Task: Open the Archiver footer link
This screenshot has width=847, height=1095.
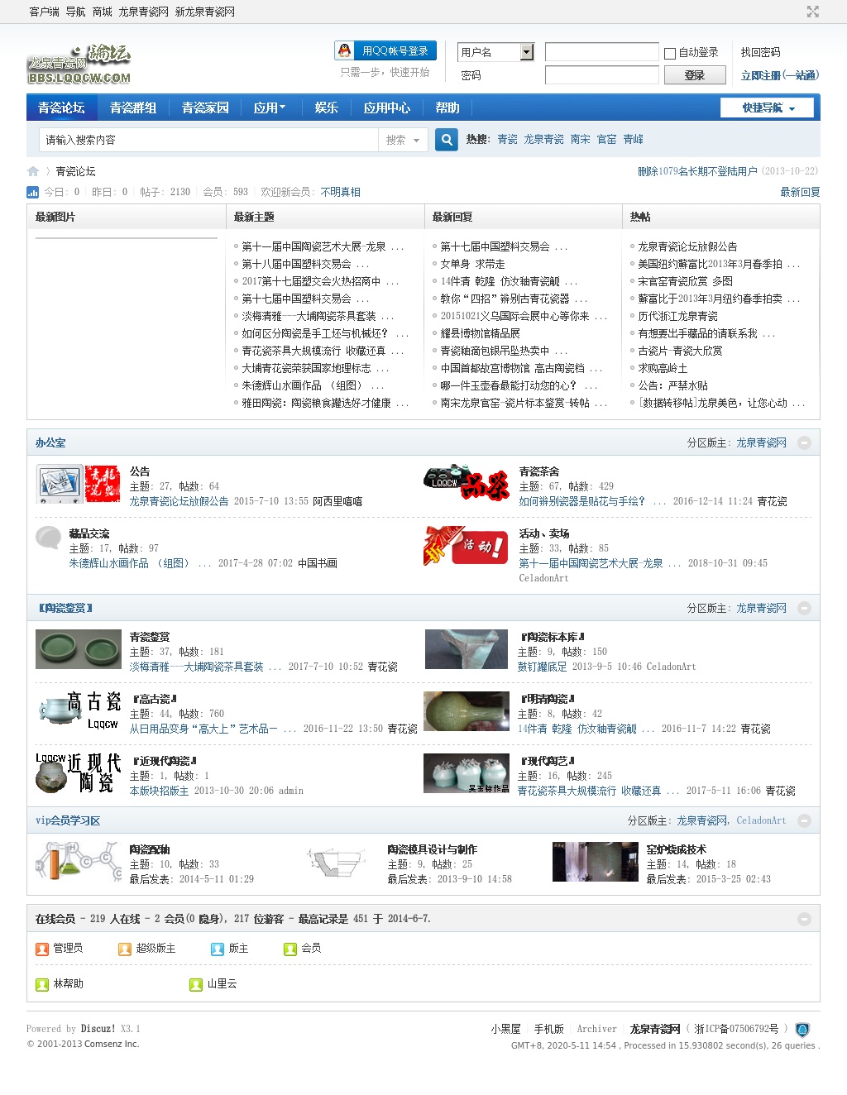Action: point(596,1029)
